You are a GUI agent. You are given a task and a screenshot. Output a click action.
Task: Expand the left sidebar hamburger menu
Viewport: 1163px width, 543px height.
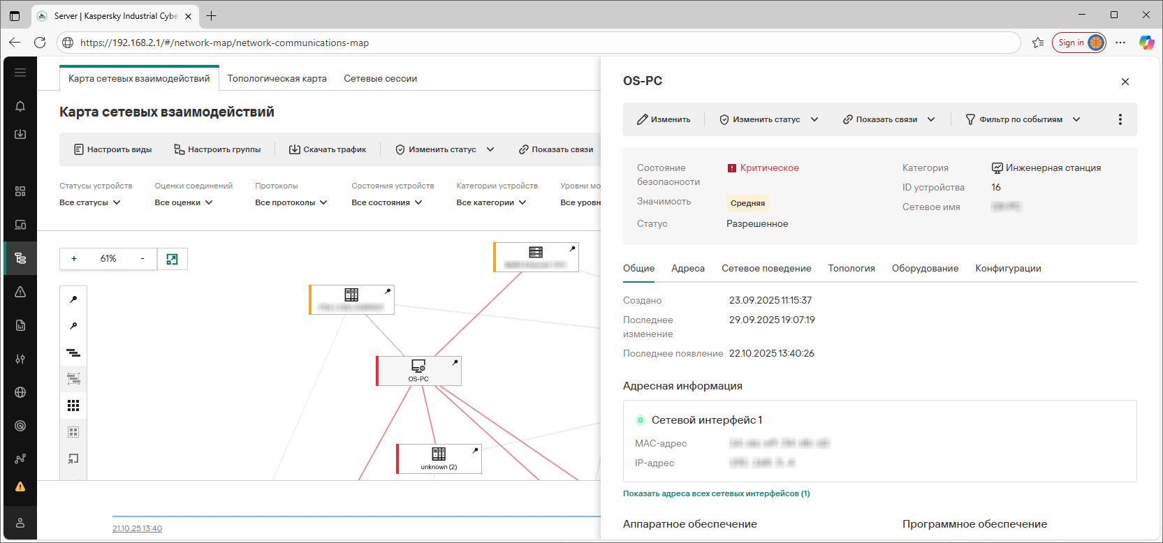pyautogui.click(x=20, y=73)
